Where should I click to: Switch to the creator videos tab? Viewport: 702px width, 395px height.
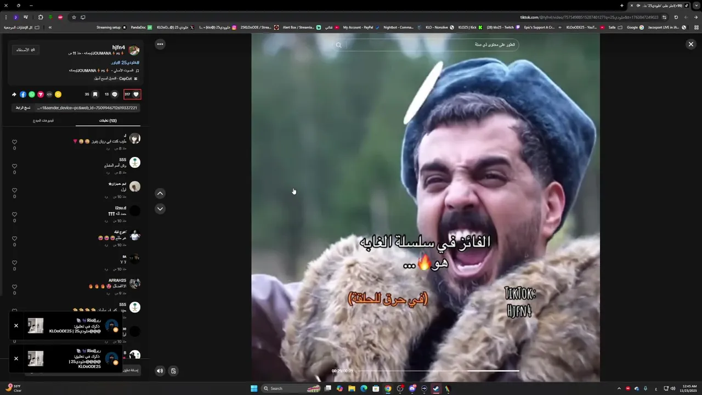(43, 120)
